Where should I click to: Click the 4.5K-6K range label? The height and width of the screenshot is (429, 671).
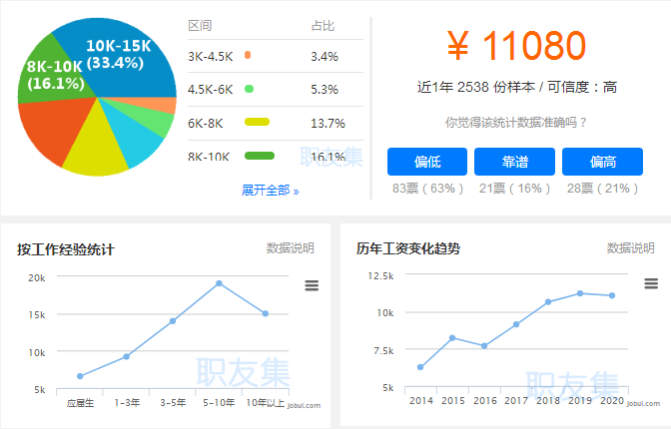pos(211,90)
